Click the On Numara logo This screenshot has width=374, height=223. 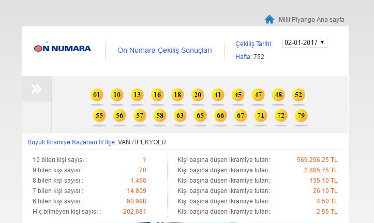pos(63,48)
